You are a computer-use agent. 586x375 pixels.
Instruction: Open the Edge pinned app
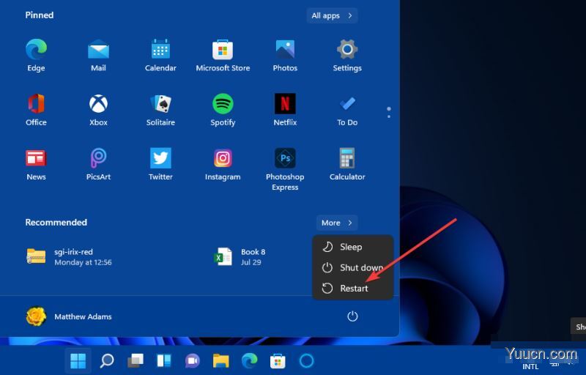click(36, 55)
